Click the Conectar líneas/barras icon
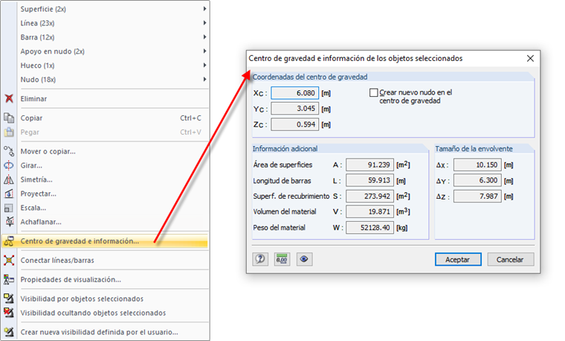The width and height of the screenshot is (565, 341). [9, 260]
